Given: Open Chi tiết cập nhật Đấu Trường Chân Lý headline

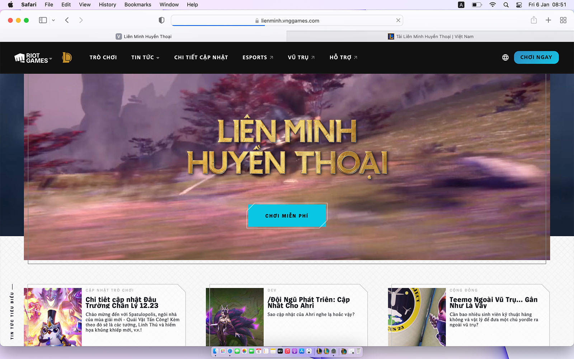Looking at the screenshot, I should click(122, 303).
